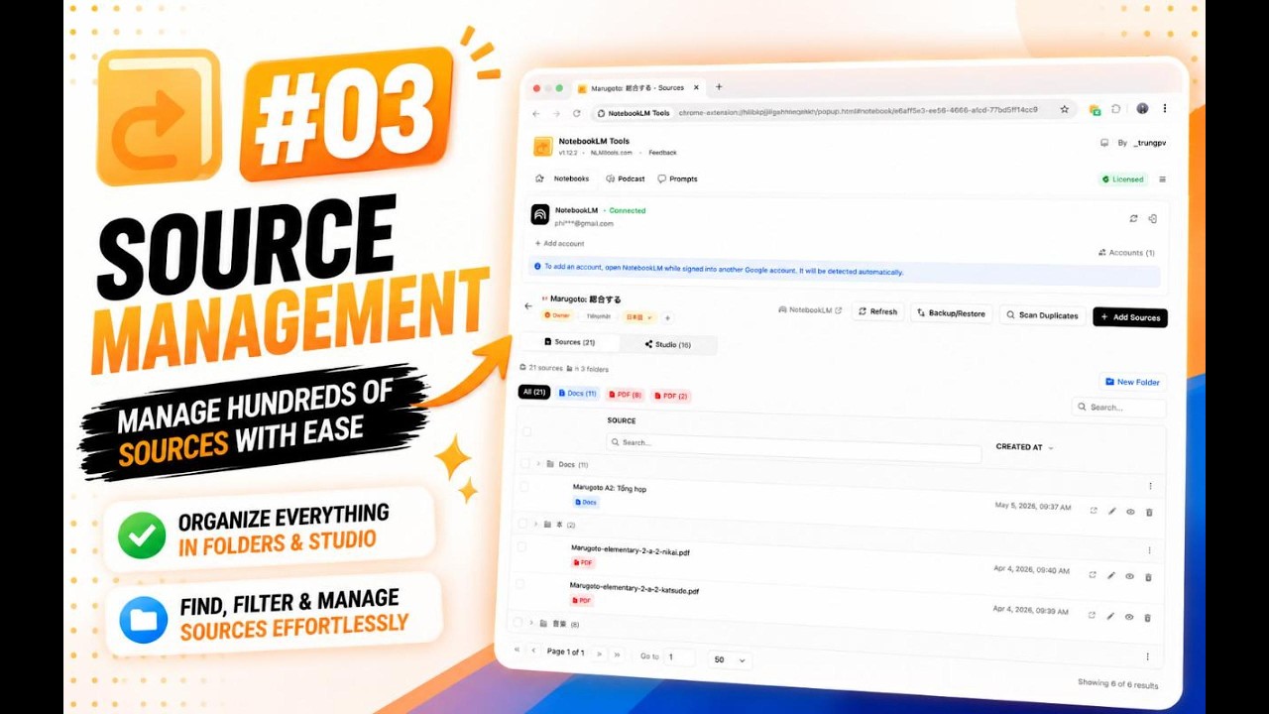
Task: Expand the Accounts (1) list
Action: coord(1126,253)
